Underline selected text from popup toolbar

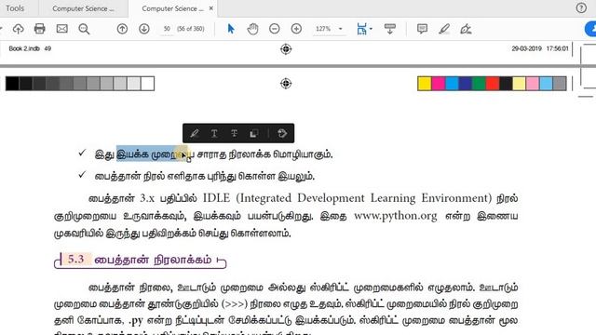(214, 133)
